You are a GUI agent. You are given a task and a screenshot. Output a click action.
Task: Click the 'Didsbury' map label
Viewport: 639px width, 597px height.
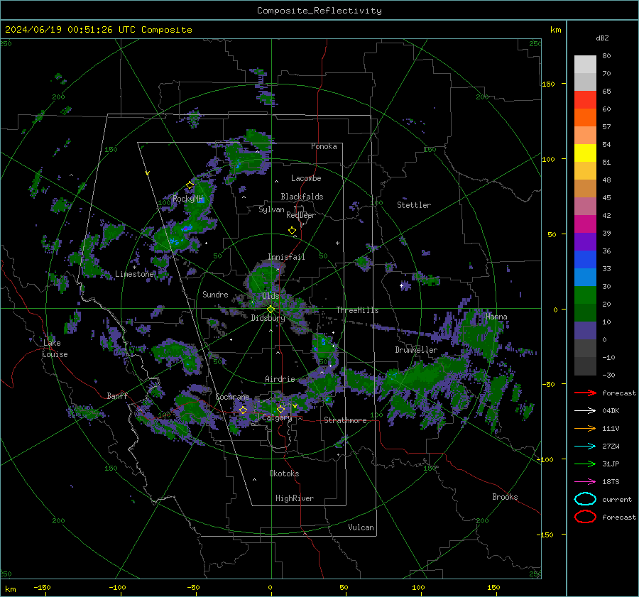coord(268,318)
